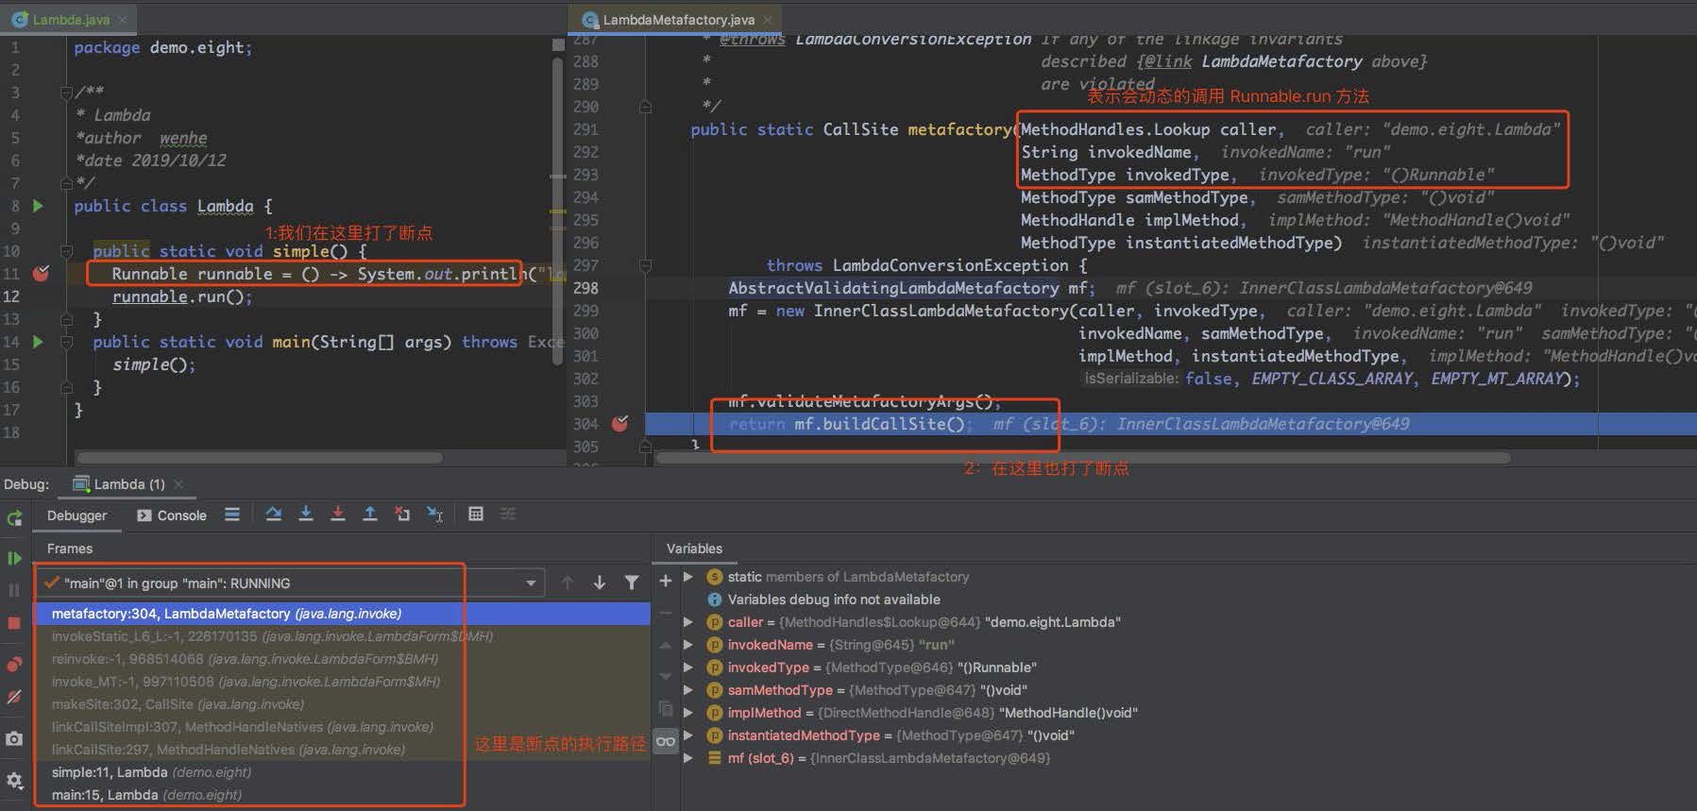This screenshot has height=811, width=1697.
Task: Click horizontal scrollbar of Lambda.java editor
Action: point(258,458)
